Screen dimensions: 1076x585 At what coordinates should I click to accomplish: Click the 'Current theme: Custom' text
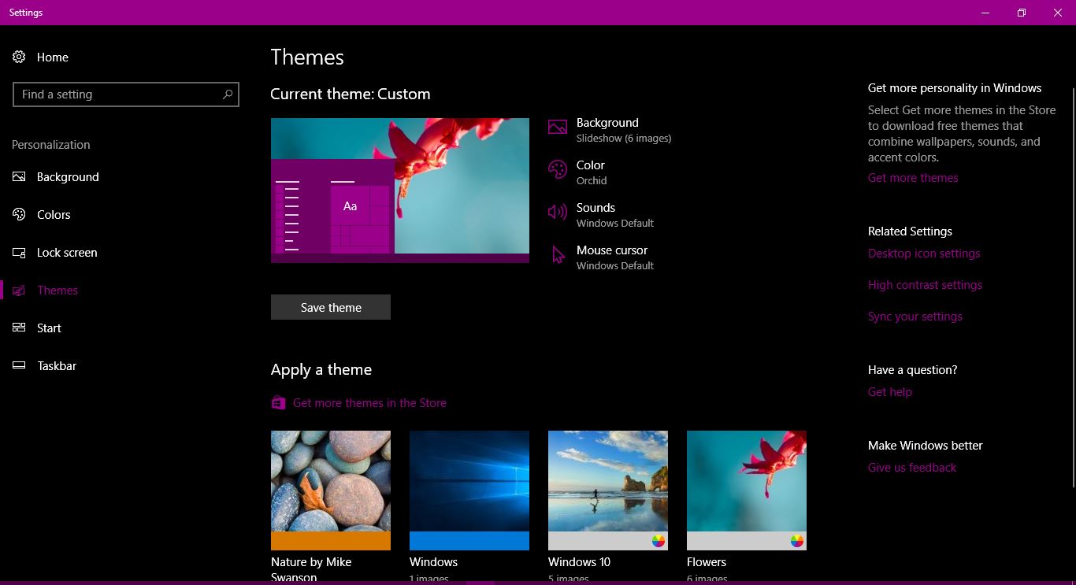pyautogui.click(x=351, y=94)
